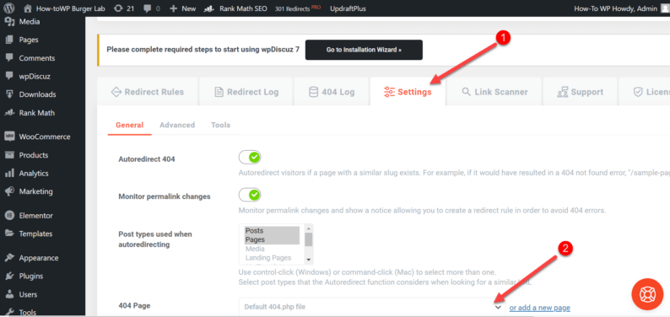Click the Tools wrench icon
Viewport: 670px width, 317px height.
[9, 312]
